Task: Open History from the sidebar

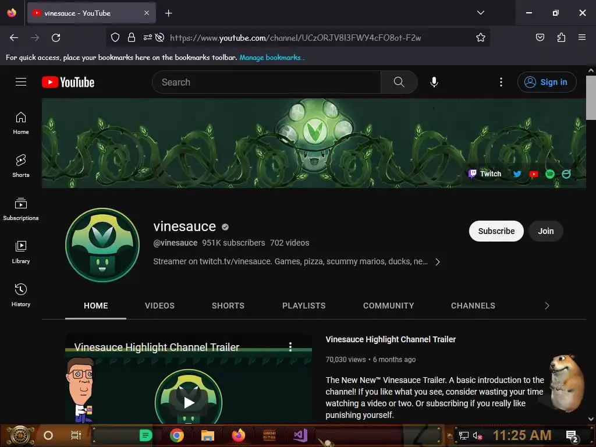Action: point(21,295)
